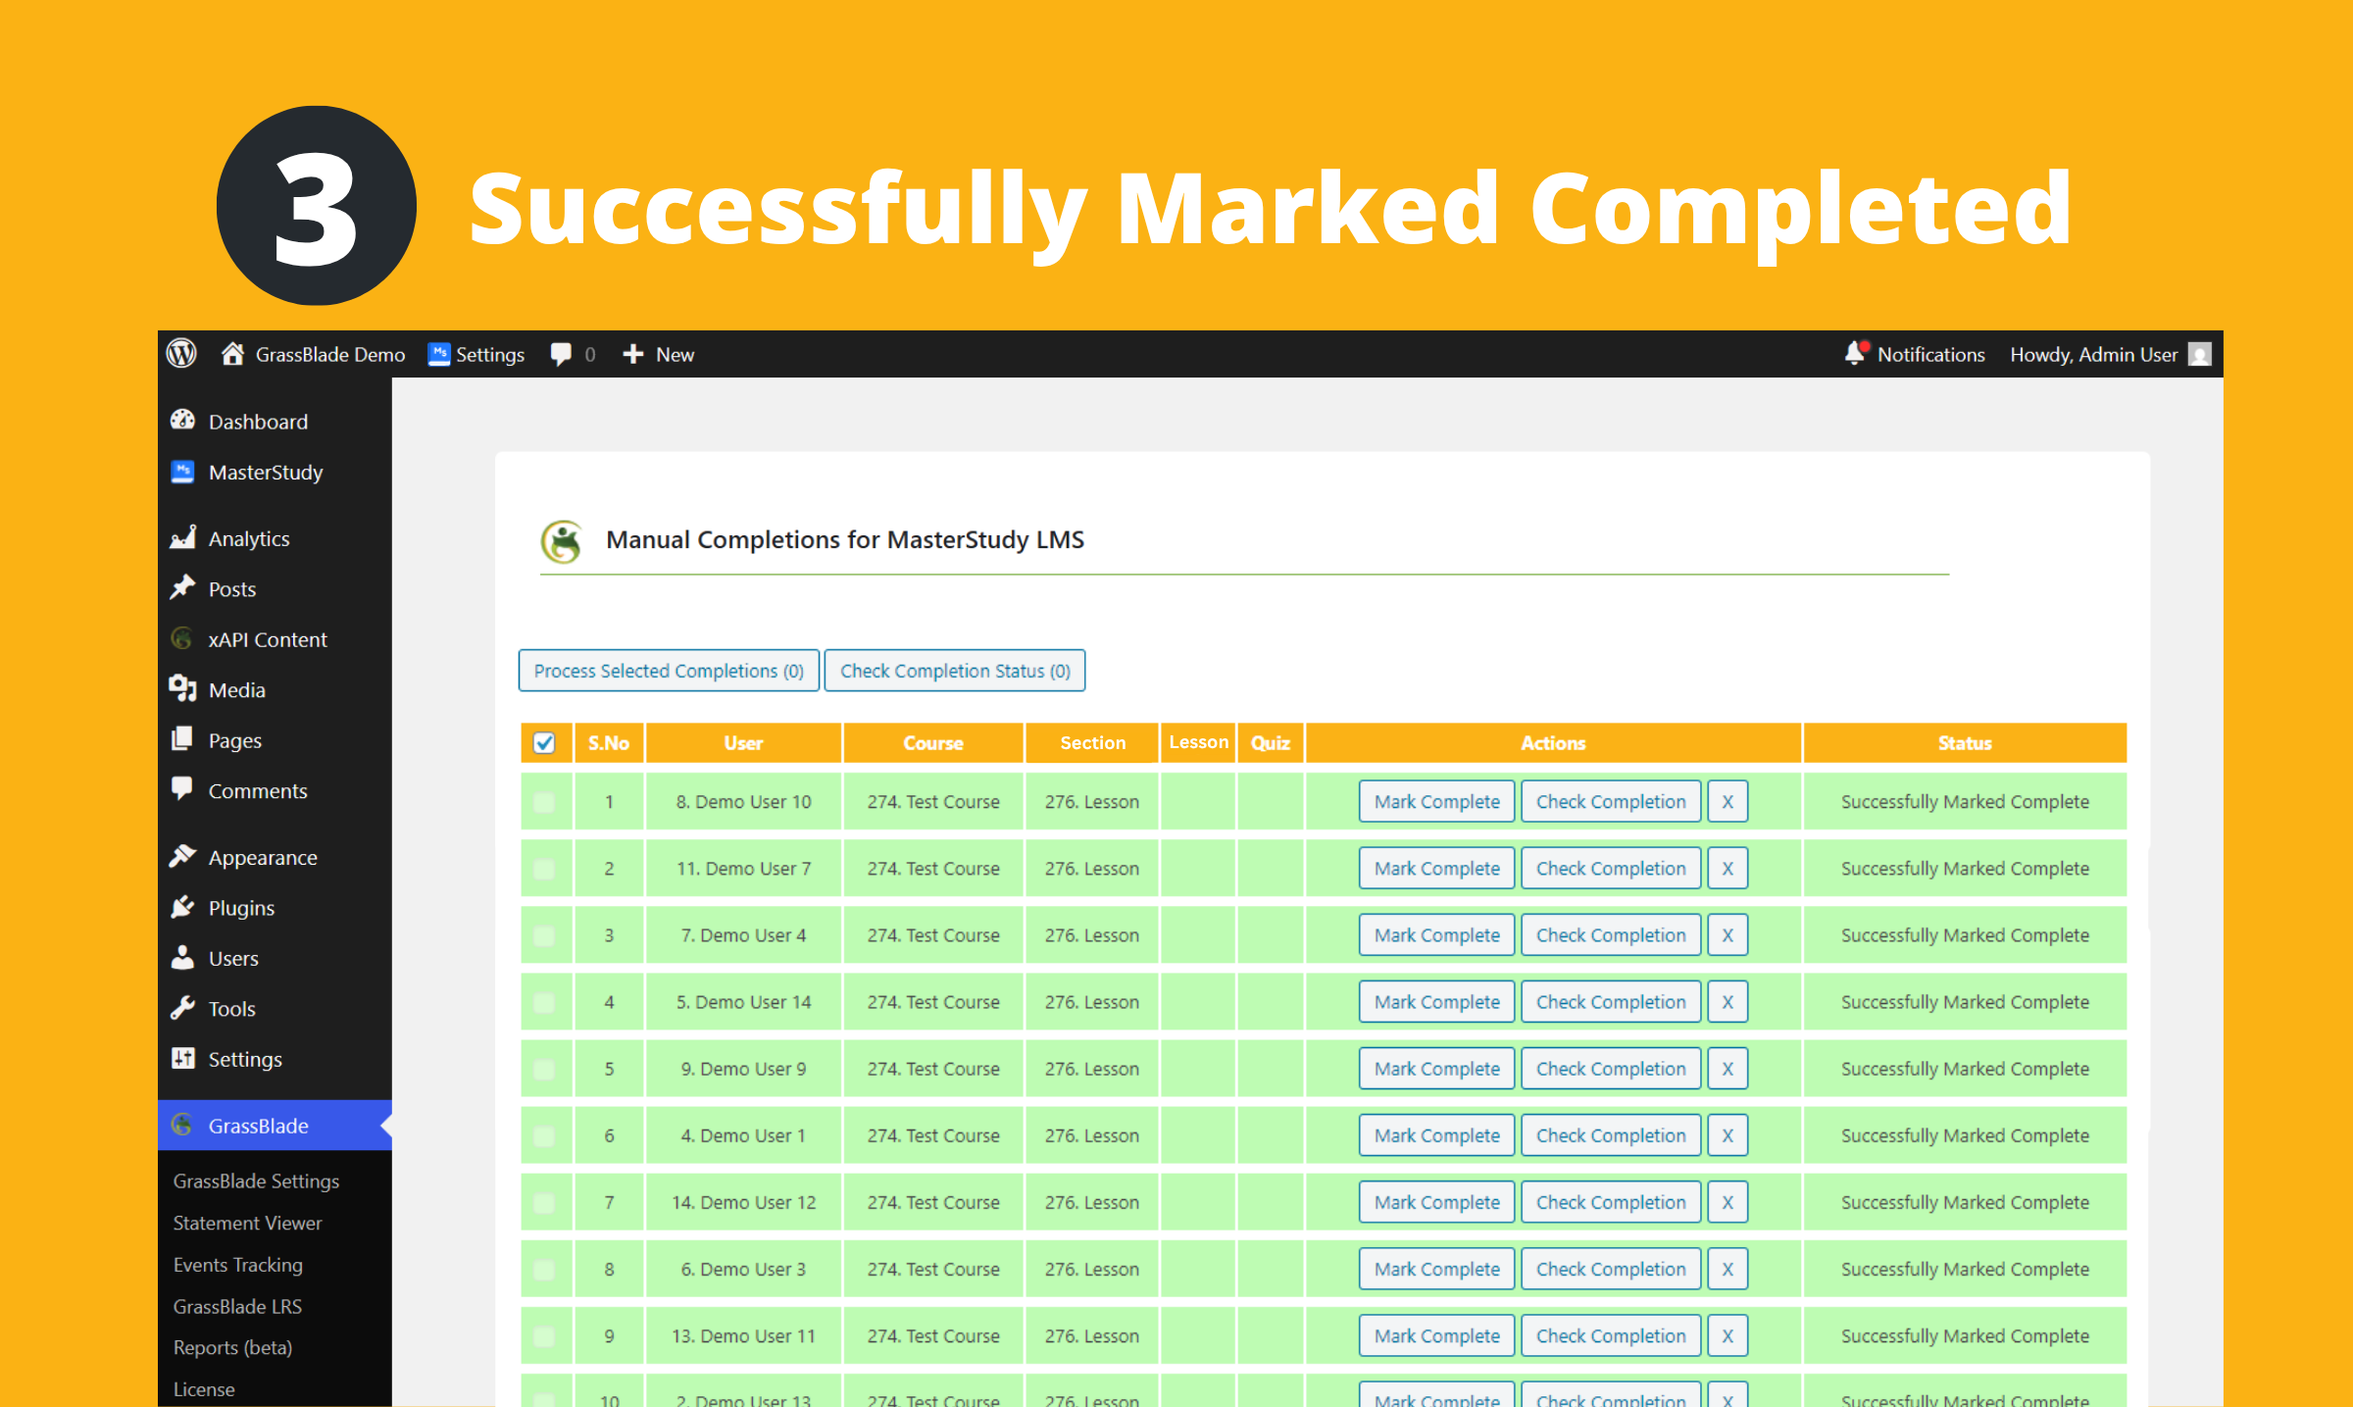Open the Admin User avatar

click(2199, 354)
